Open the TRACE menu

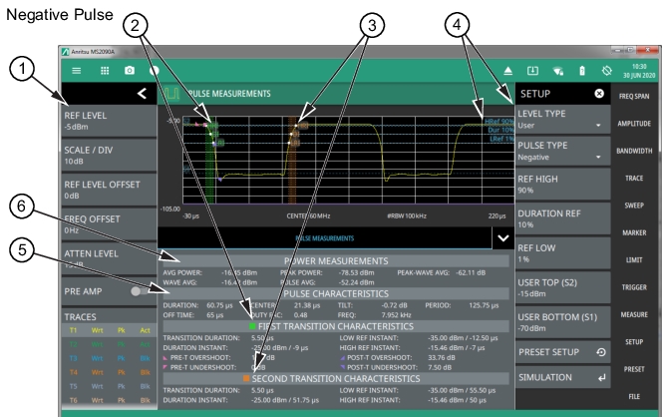634,178
